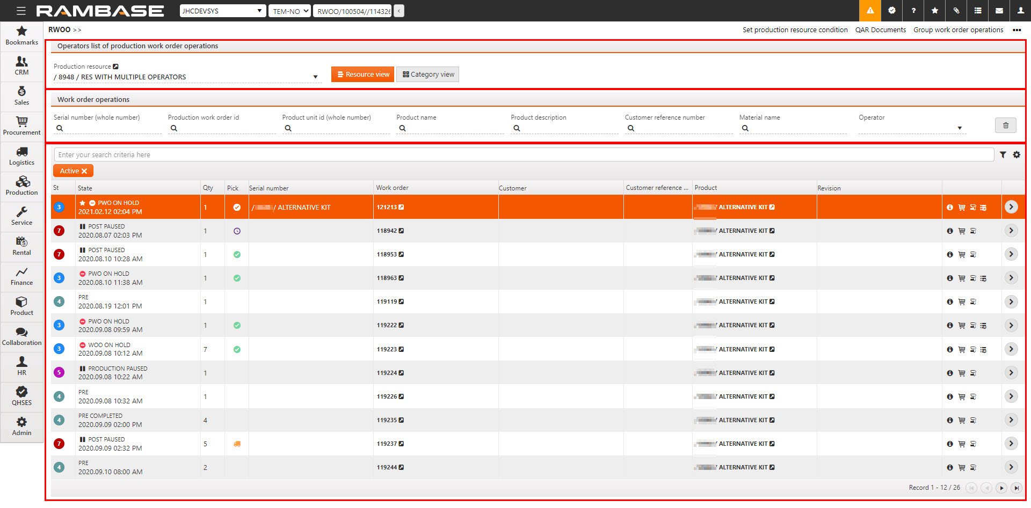The width and height of the screenshot is (1031, 508).
Task: Open grid column settings gear icon
Action: tap(1017, 155)
